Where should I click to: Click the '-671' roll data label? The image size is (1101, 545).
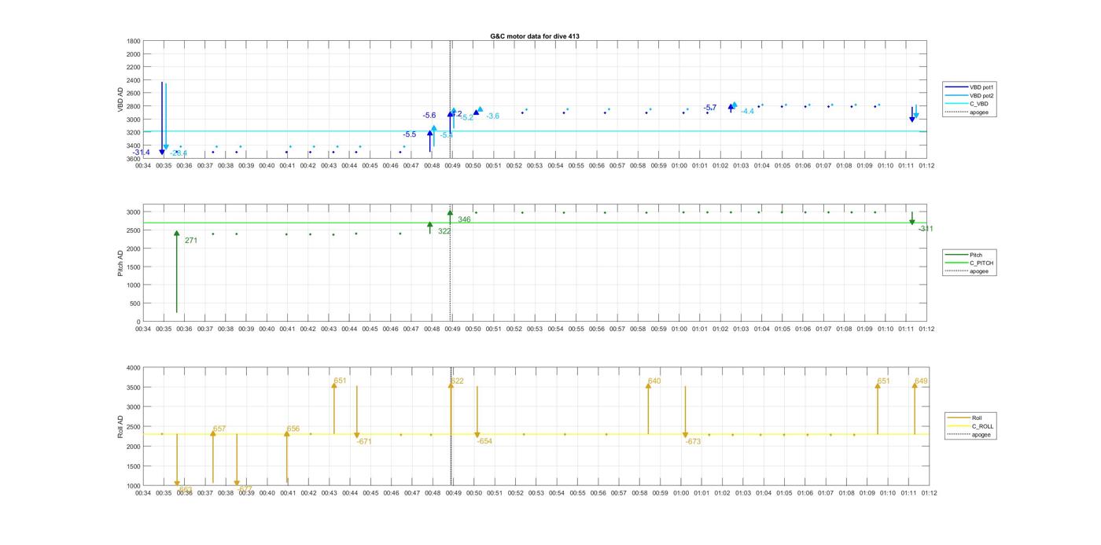click(364, 442)
